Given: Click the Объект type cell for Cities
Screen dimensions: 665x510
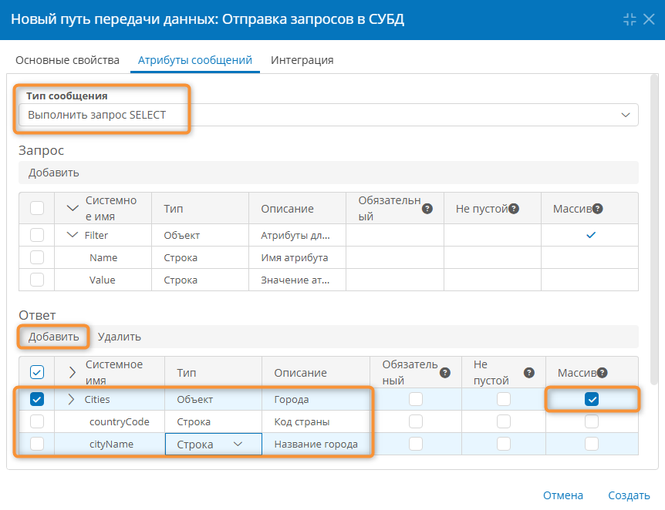Looking at the screenshot, I should (214, 399).
